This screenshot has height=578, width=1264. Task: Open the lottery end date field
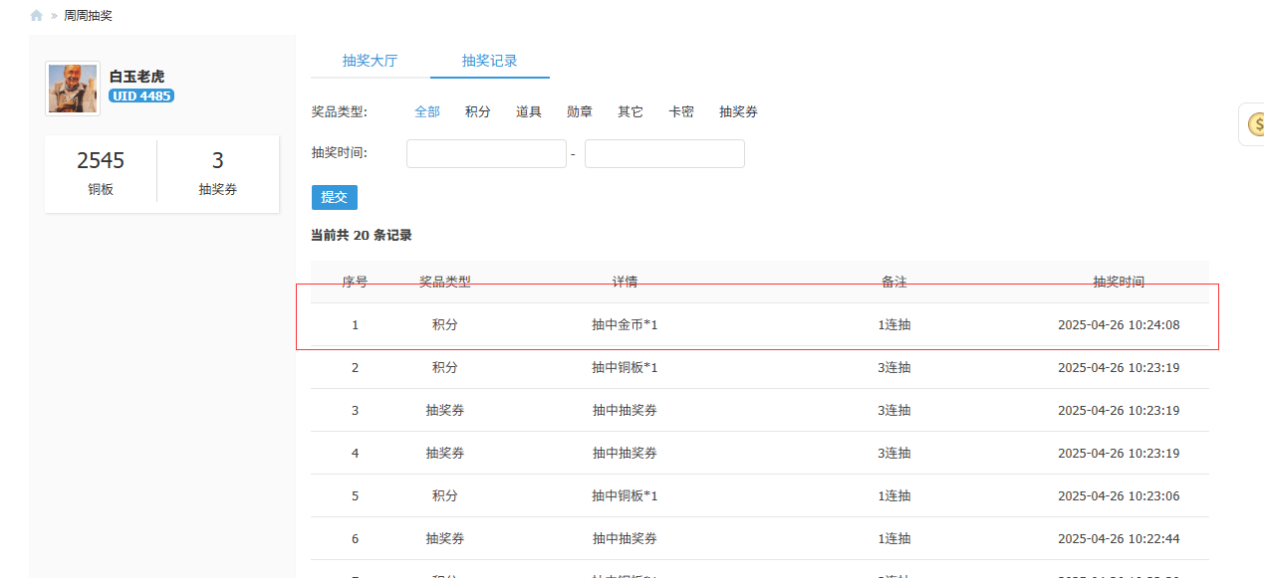[x=664, y=153]
